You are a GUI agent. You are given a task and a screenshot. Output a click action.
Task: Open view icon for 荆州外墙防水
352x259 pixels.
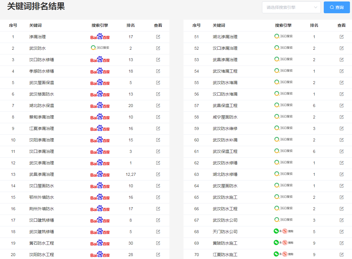point(158,208)
